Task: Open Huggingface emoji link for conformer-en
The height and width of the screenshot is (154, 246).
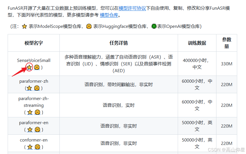Action: [x=38, y=147]
